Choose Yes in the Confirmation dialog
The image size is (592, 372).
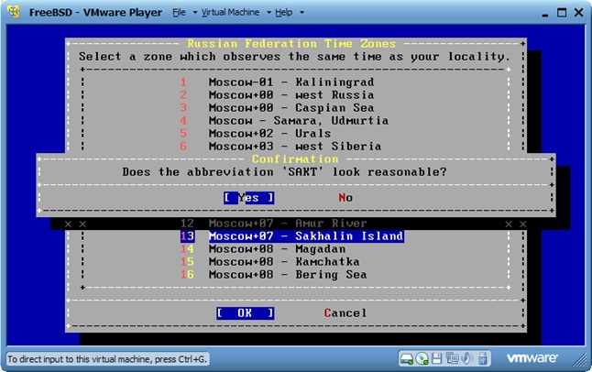tap(248, 197)
